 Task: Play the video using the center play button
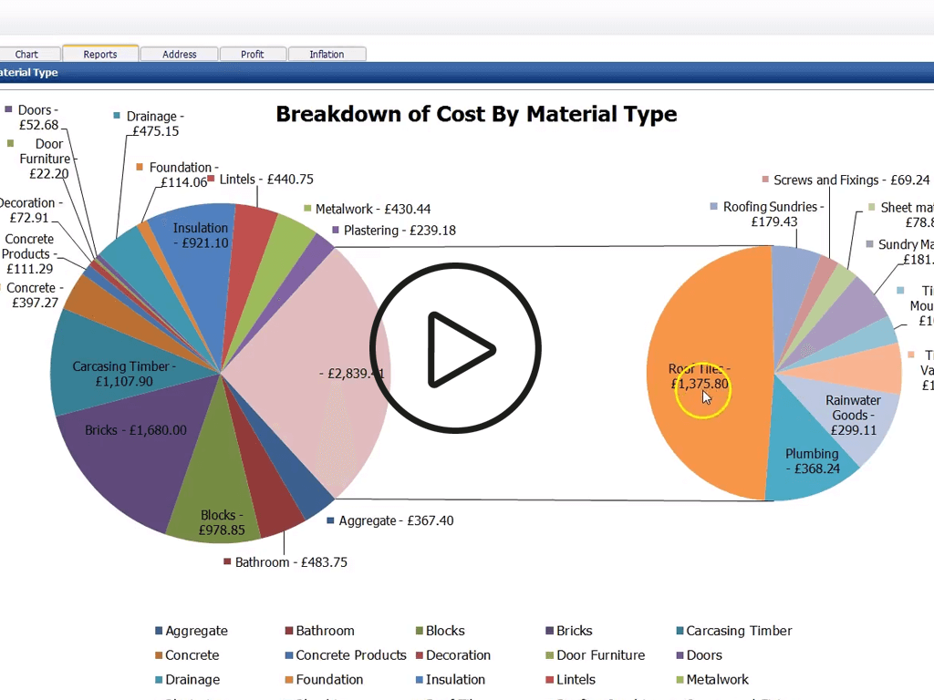pos(456,348)
